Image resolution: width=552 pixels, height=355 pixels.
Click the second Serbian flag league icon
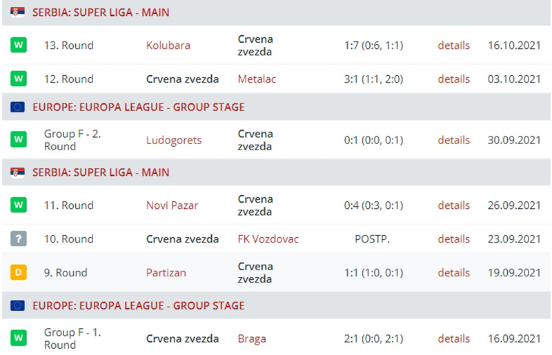(x=17, y=172)
